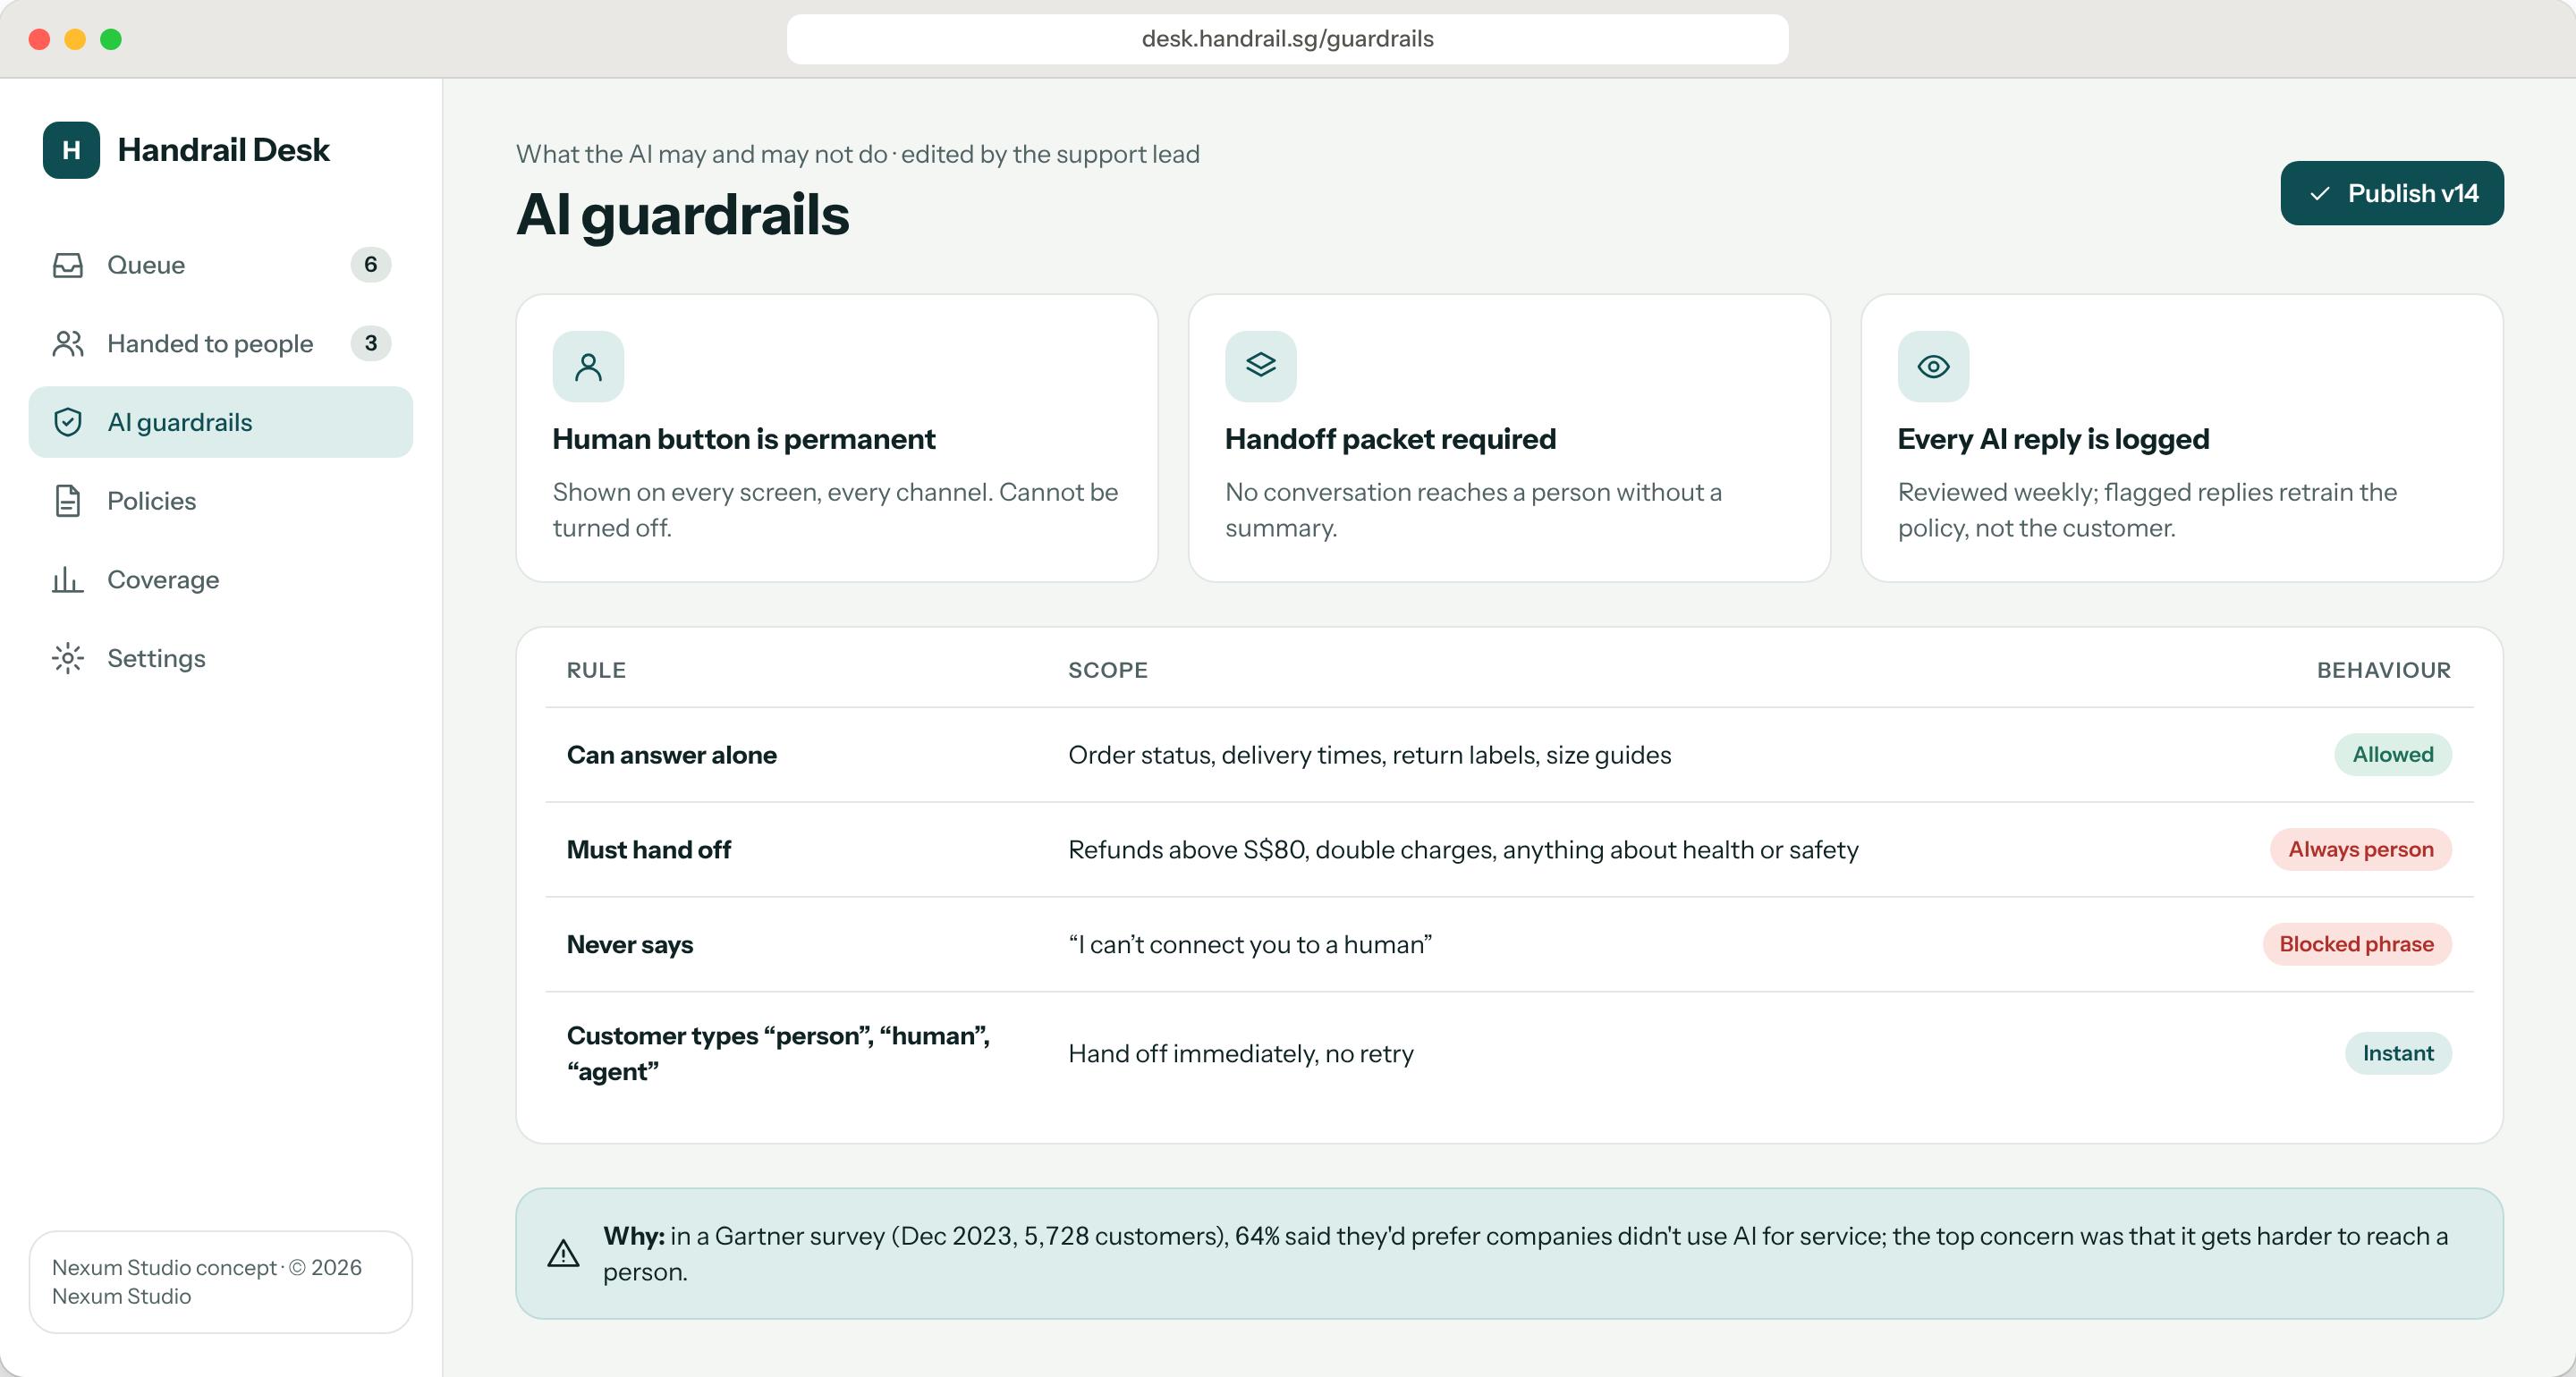Click the eye icon on Every AI reply card
Image resolution: width=2576 pixels, height=1377 pixels.
(1933, 367)
